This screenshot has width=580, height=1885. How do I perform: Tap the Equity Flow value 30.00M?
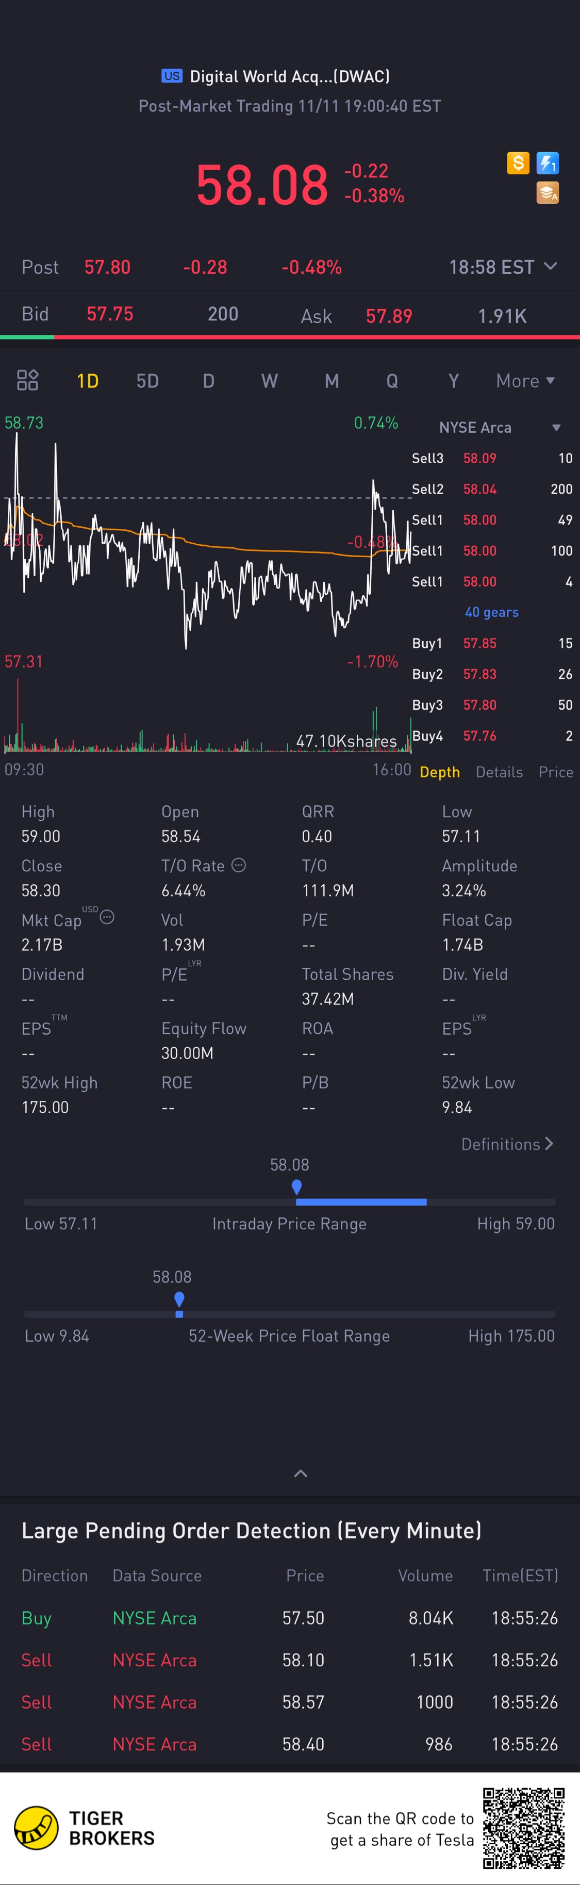(187, 1053)
